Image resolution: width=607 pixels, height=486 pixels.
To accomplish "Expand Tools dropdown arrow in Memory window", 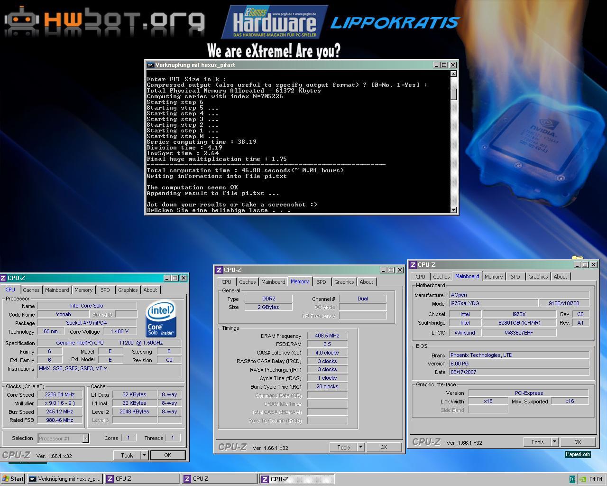I will click(x=360, y=447).
